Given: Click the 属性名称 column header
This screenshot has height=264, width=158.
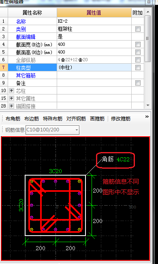Looking at the screenshot, I should pos(32,13).
